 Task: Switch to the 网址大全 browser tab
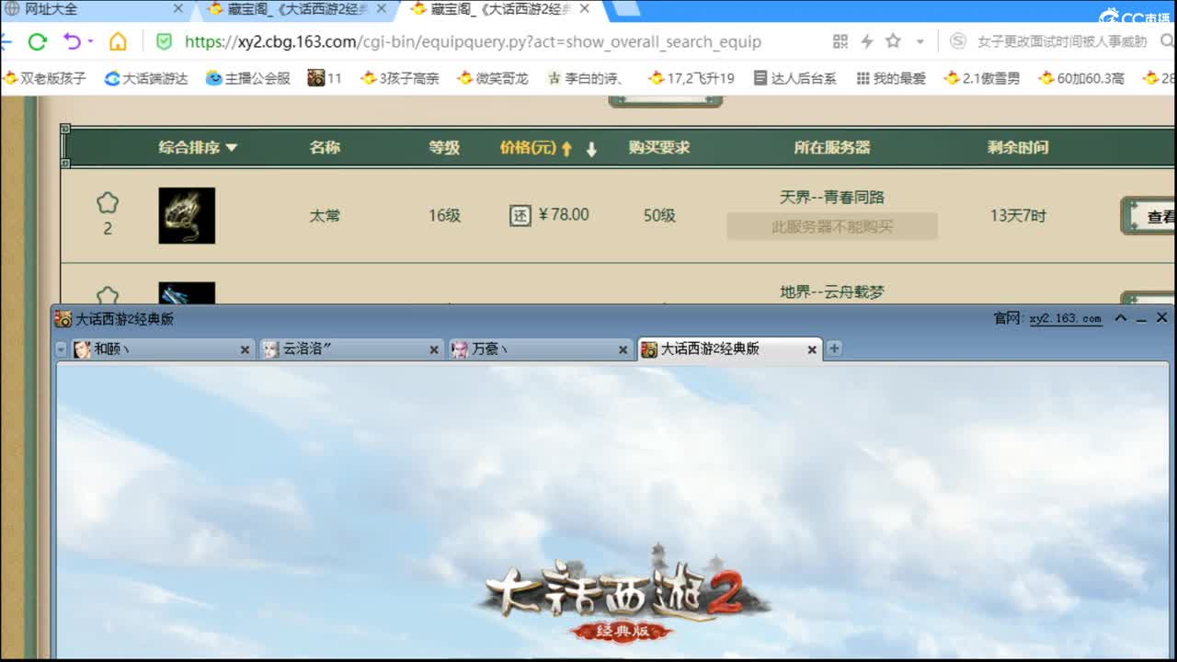51,9
